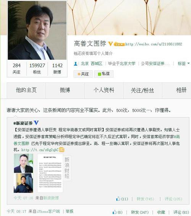The width and height of the screenshot is (191, 216).
Task: Click the orange verified V badge
Action: (x=110, y=44)
